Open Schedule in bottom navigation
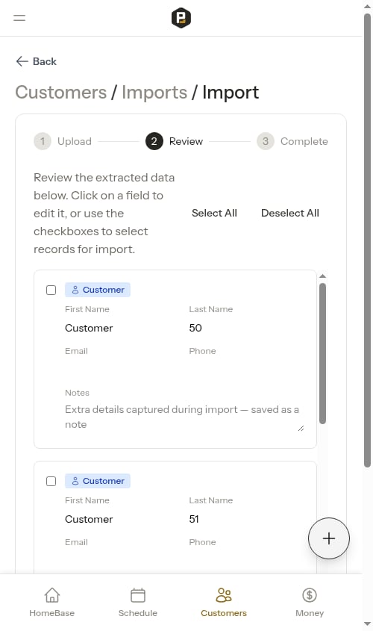 coord(138,603)
